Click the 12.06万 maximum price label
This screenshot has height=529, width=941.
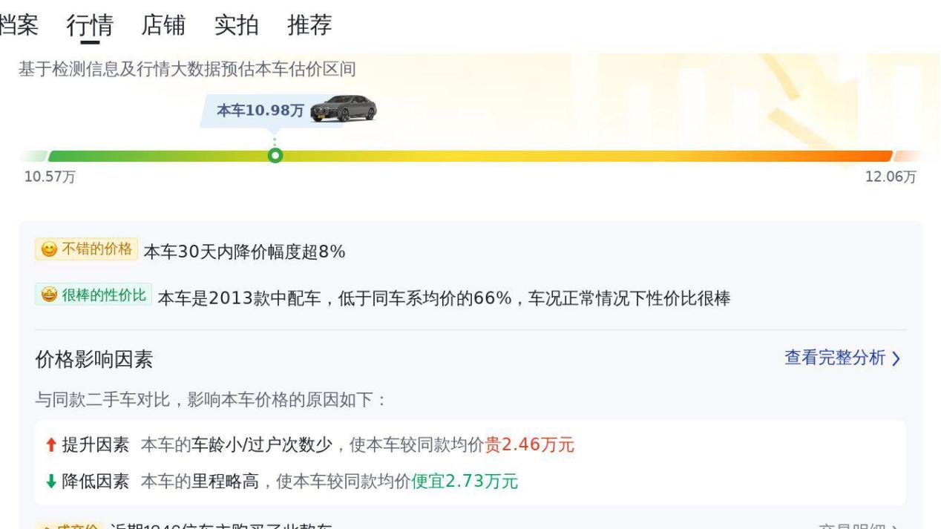[x=891, y=178]
